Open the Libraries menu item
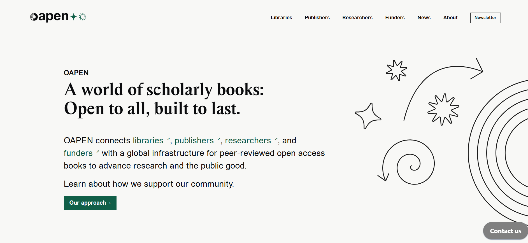This screenshot has width=528, height=243. [x=281, y=18]
